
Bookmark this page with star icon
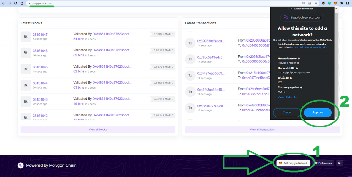click(x=316, y=3)
